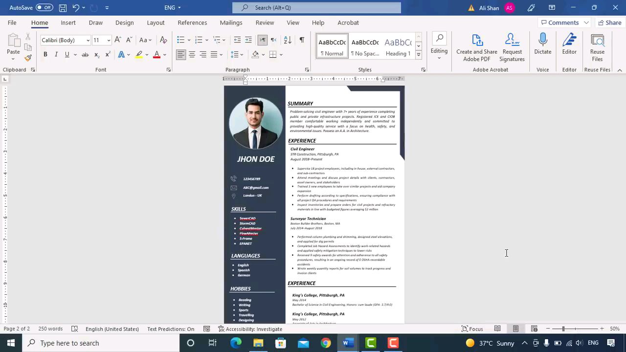Click the Focus mode button

click(x=472, y=329)
